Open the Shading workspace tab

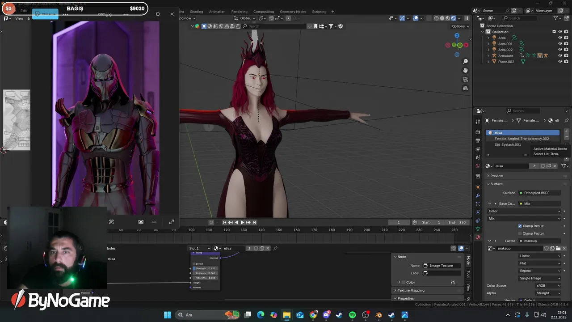point(196,12)
